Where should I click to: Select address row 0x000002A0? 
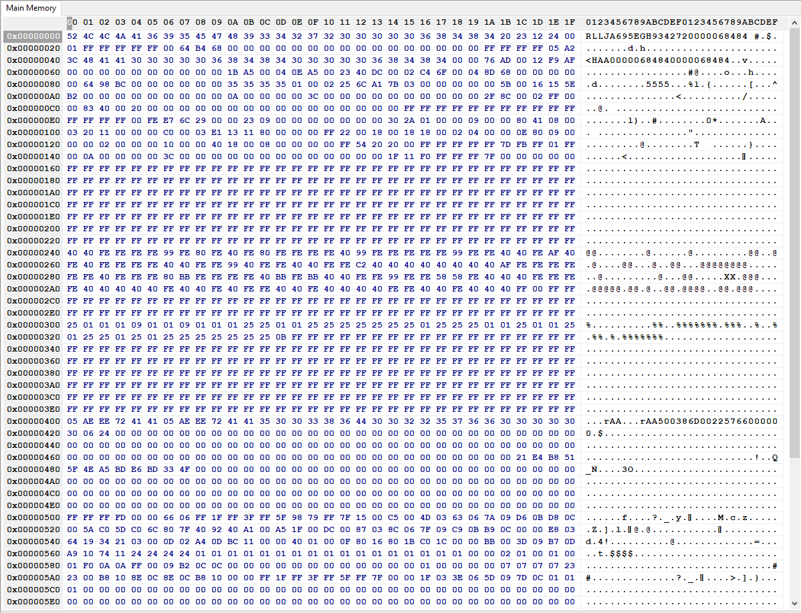point(33,289)
